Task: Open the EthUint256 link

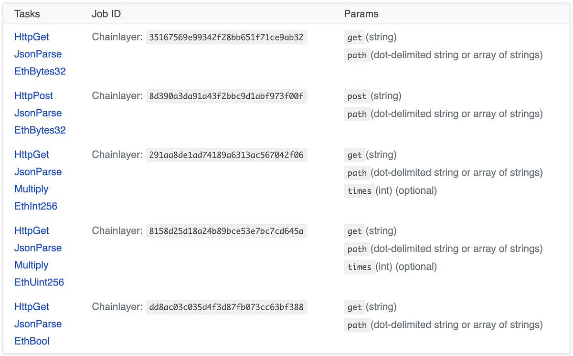Action: click(39, 282)
